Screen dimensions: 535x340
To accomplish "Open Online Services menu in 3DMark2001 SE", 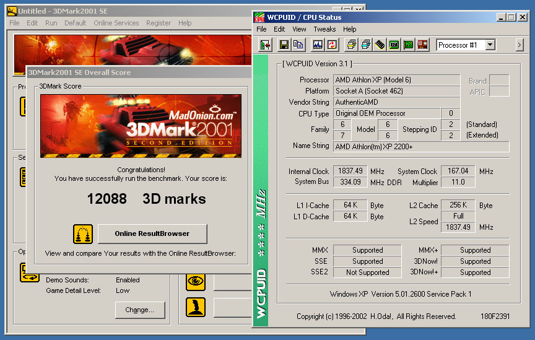I will (116, 23).
